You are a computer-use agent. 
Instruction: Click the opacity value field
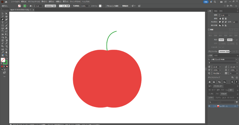pos(84,6)
